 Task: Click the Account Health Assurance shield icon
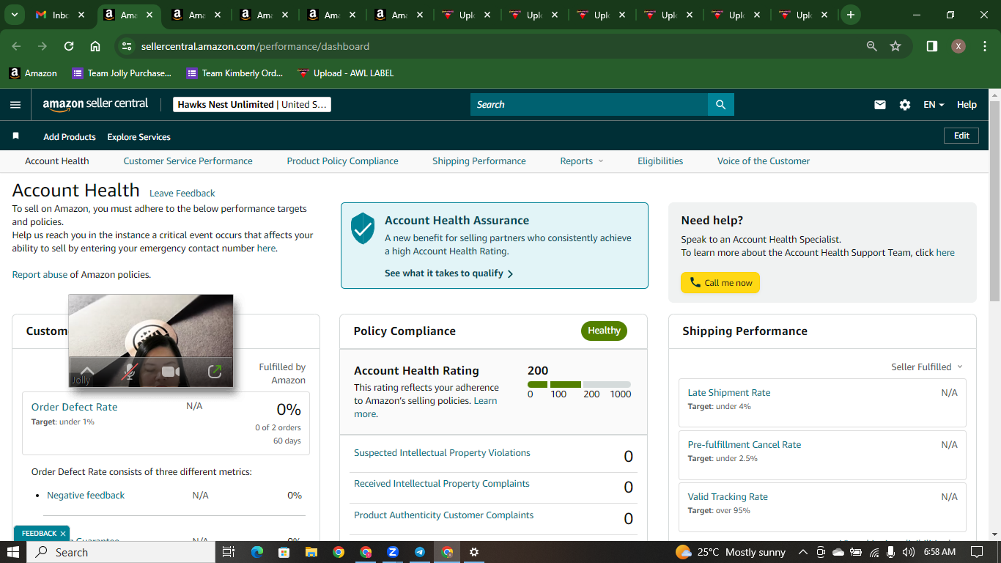(x=363, y=228)
